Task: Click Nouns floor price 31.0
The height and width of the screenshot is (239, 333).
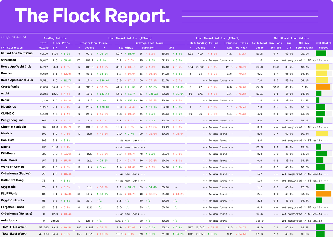Action: [55, 147]
